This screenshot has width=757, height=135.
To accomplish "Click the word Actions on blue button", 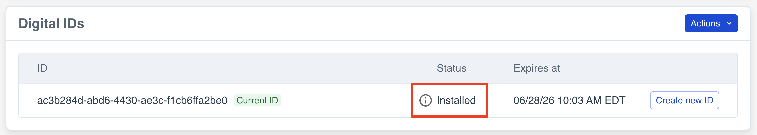I will 705,23.
